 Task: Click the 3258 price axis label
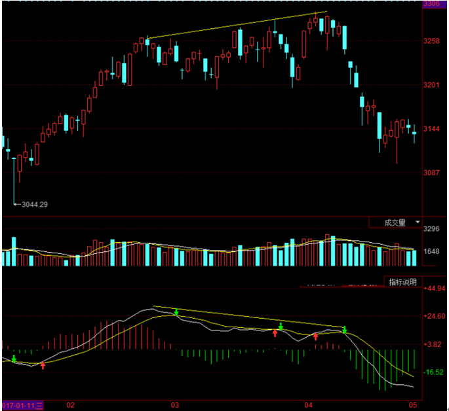point(432,41)
